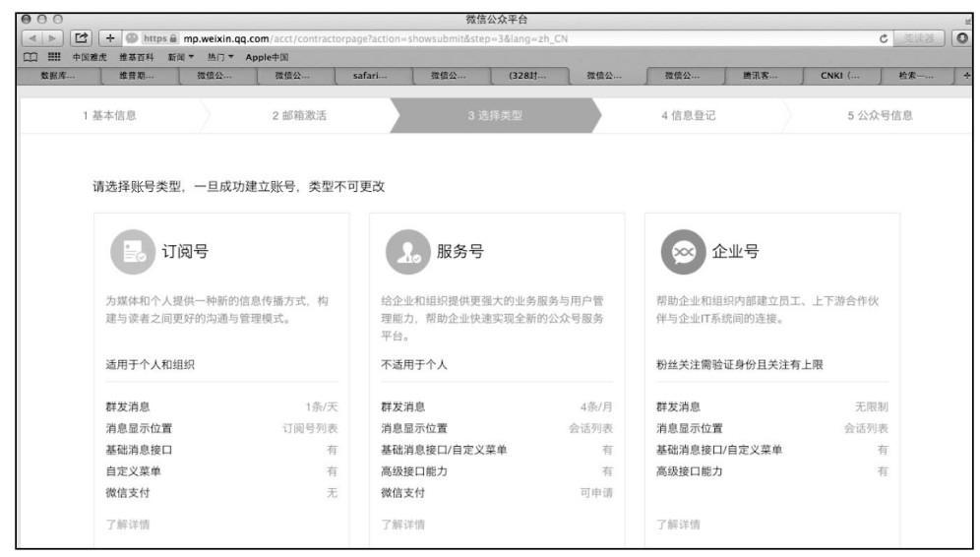Select the 企业号 account type heading
The width and height of the screenshot is (980, 557).
pos(736,251)
